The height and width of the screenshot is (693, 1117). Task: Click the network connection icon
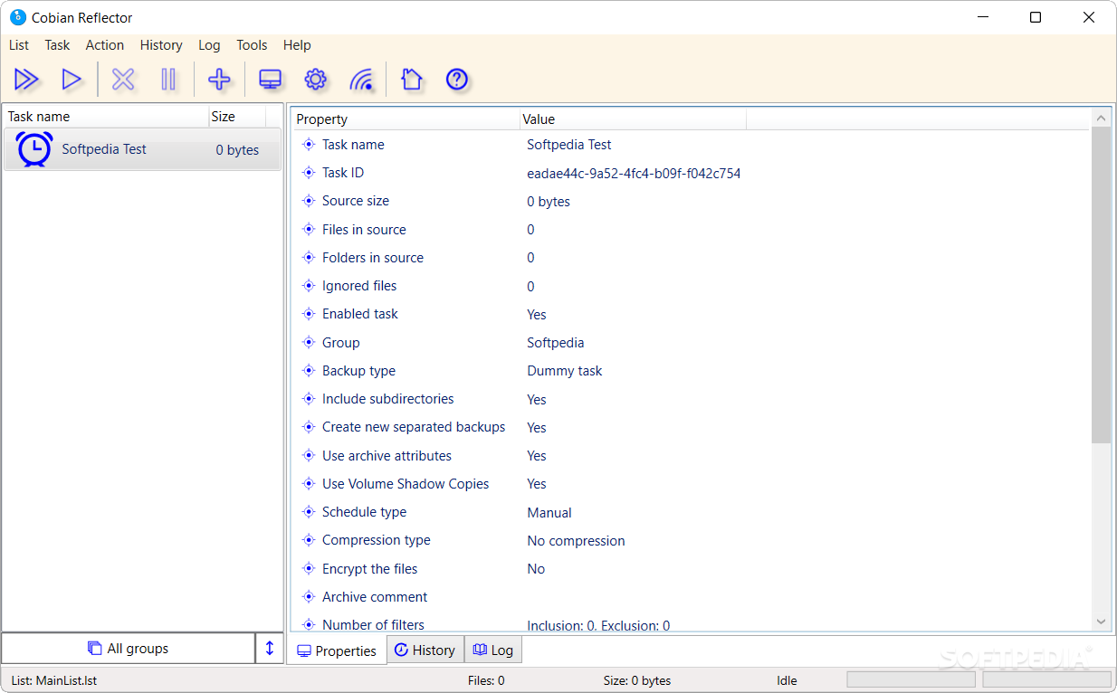click(x=362, y=79)
